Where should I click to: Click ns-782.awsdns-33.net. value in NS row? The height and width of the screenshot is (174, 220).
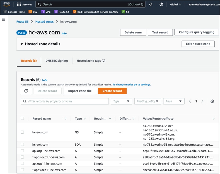(x=158, y=126)
